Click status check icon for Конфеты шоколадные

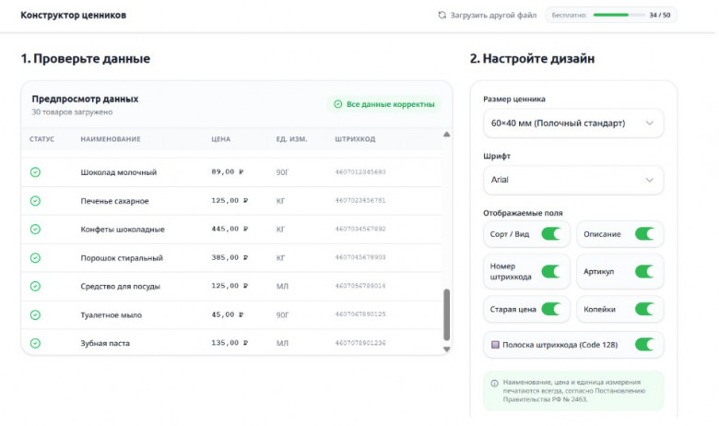[x=35, y=230]
